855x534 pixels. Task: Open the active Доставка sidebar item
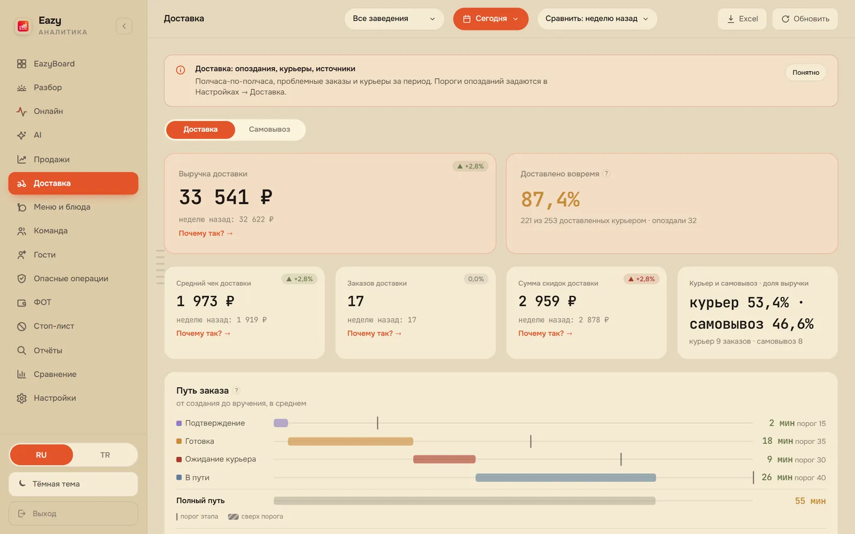coord(73,183)
